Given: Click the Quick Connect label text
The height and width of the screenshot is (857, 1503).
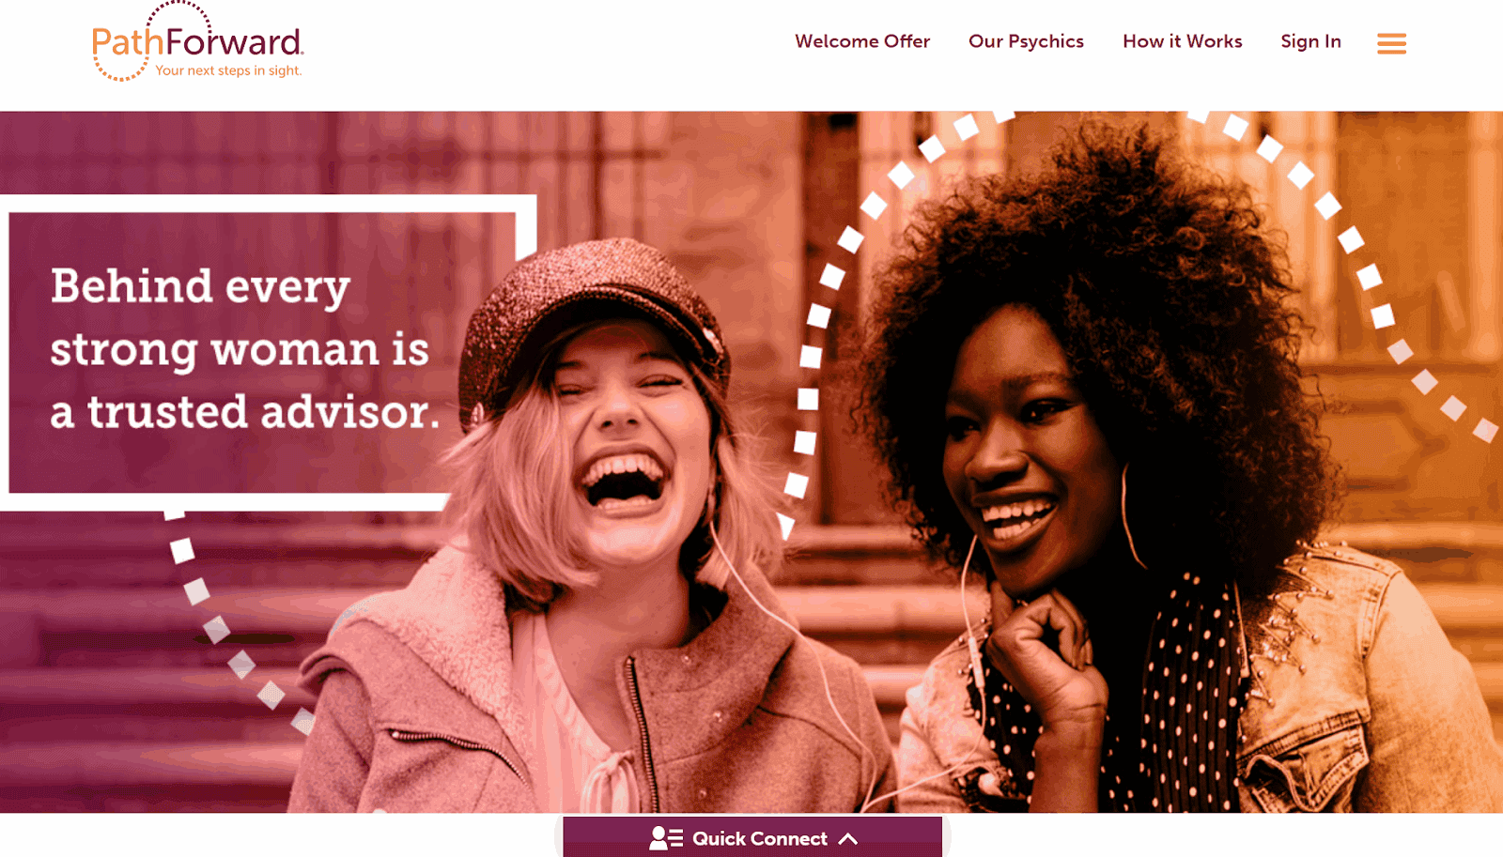Looking at the screenshot, I should pos(760,839).
